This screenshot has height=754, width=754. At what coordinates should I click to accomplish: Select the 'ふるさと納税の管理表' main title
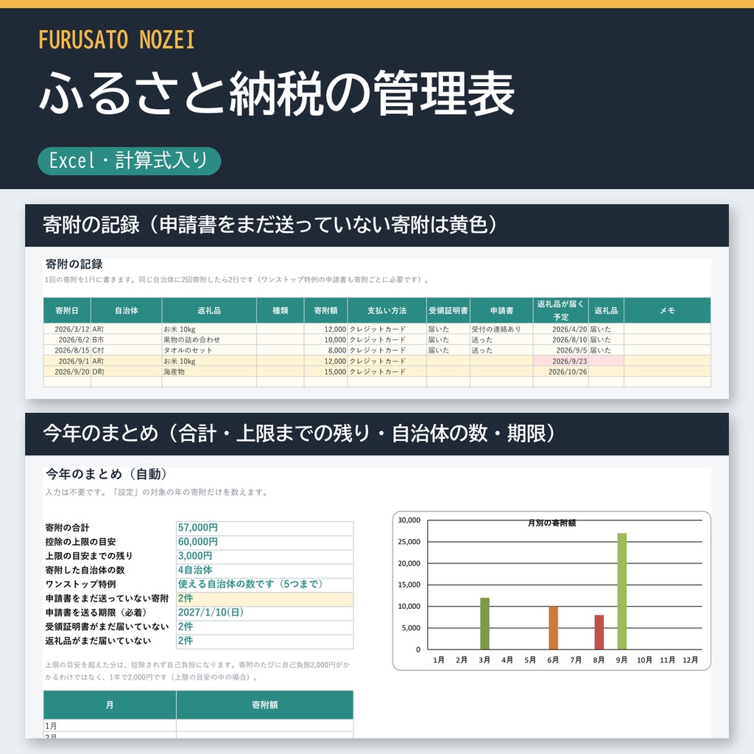277,94
